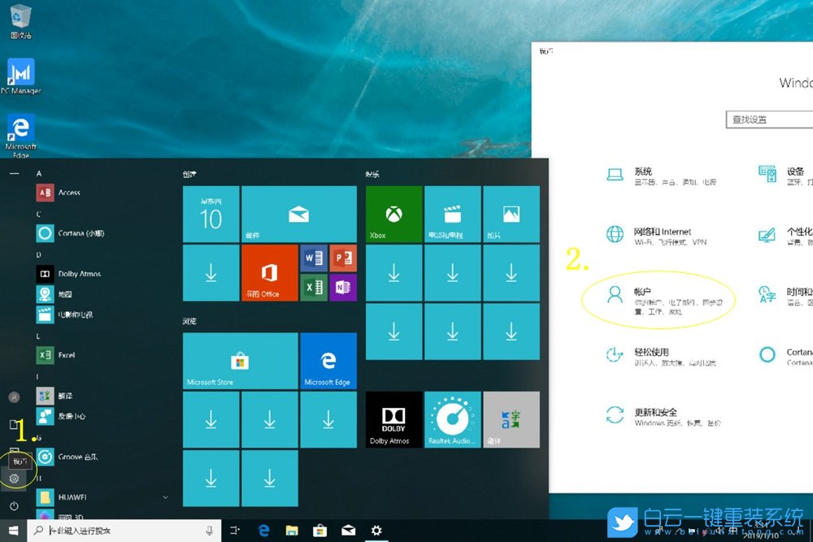This screenshot has width=813, height=542.
Task: Click Microsoft Edge icon on taskbar
Action: (264, 531)
